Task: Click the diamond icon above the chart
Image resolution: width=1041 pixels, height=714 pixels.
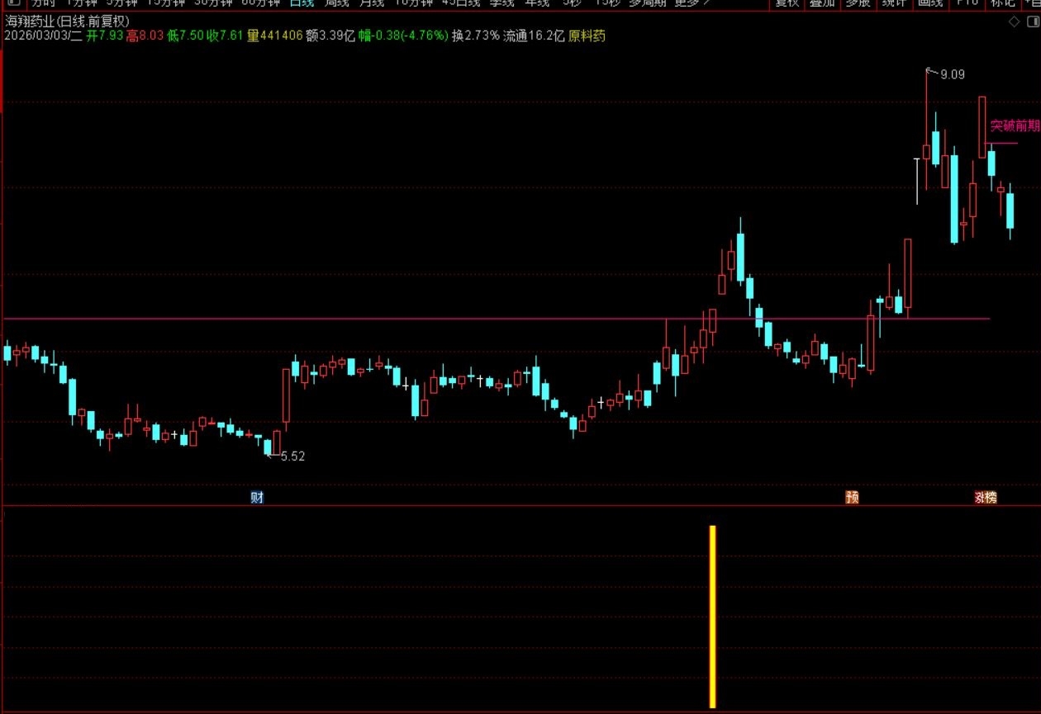Action: [1015, 21]
